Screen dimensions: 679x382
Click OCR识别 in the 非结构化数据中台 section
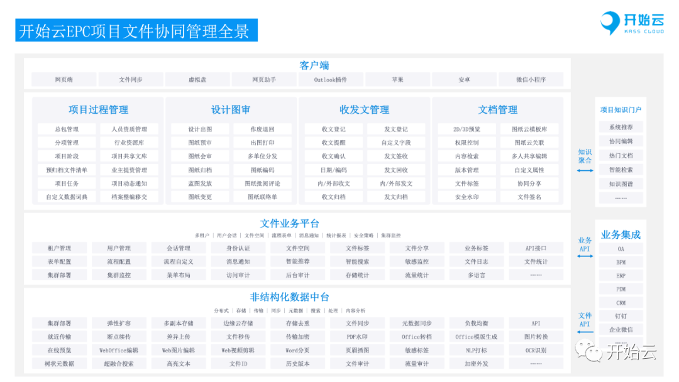pos(536,351)
